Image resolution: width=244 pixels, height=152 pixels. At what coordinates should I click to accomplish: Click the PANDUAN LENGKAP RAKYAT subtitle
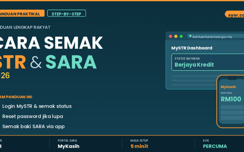click(25, 27)
